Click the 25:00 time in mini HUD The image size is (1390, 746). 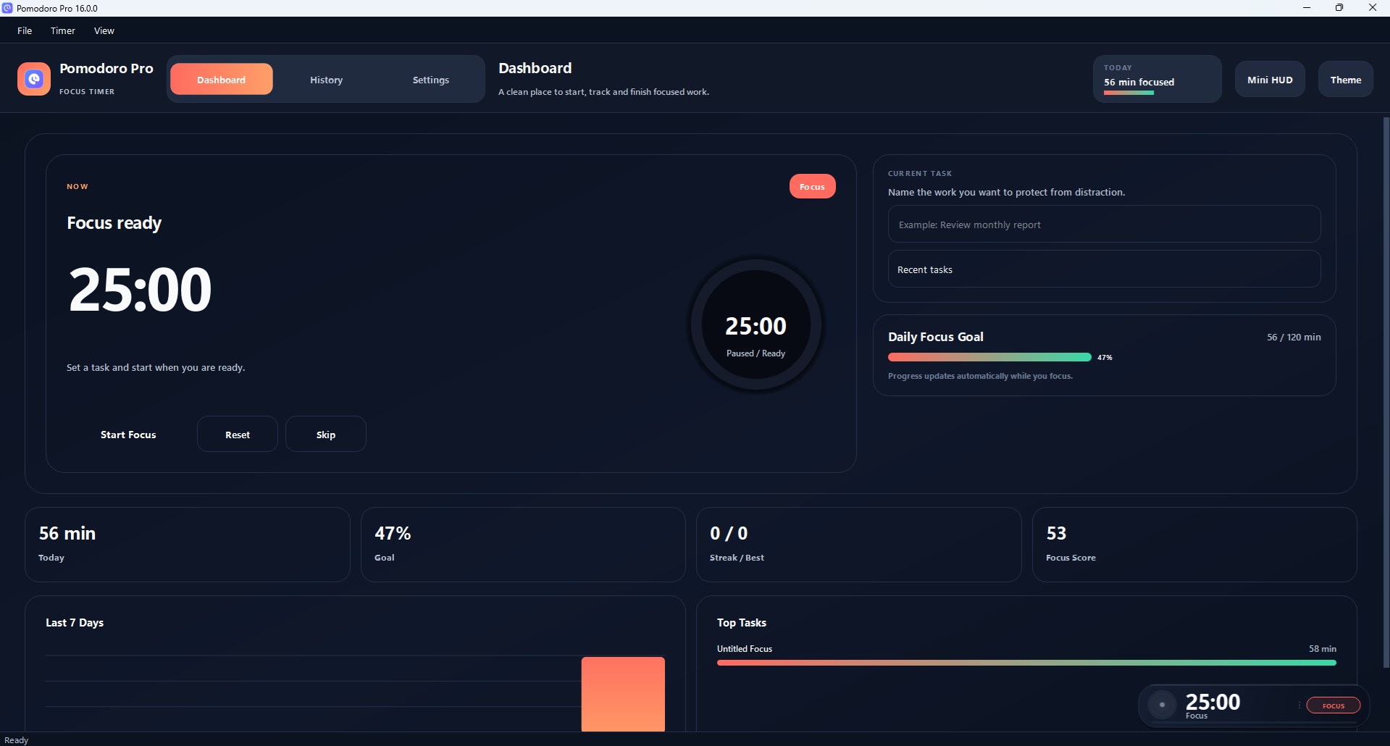(1213, 701)
